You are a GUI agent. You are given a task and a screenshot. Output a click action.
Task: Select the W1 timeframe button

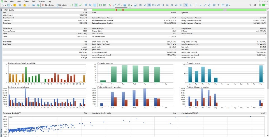pyautogui.click(x=176, y=5)
